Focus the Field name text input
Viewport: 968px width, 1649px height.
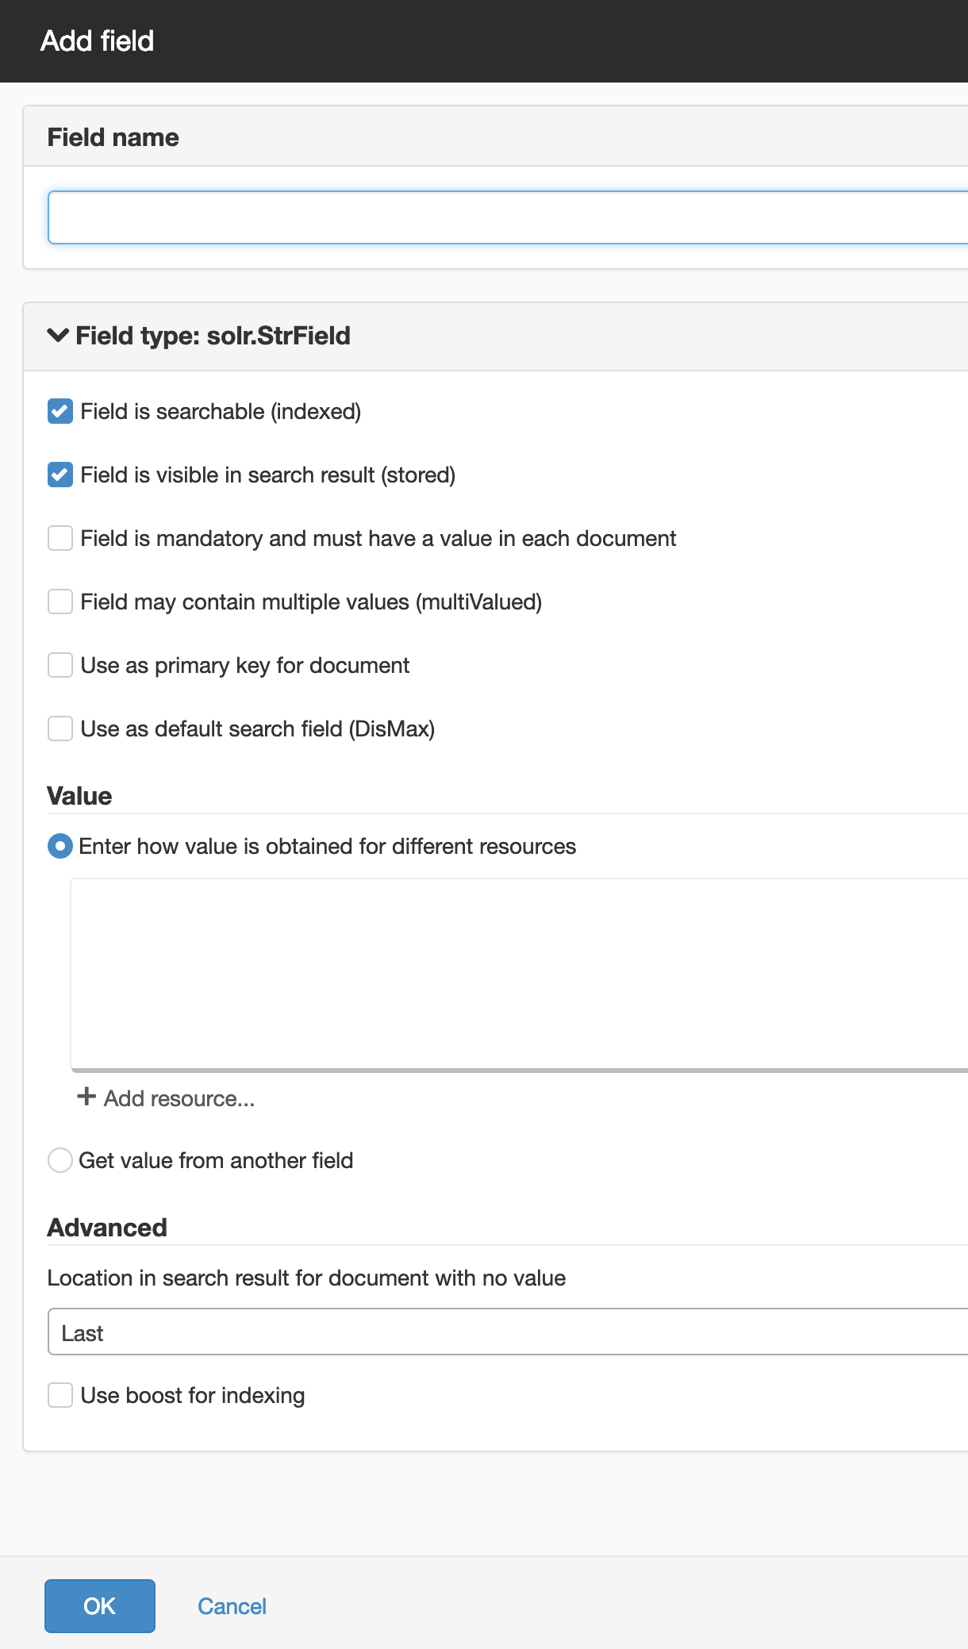coord(508,217)
